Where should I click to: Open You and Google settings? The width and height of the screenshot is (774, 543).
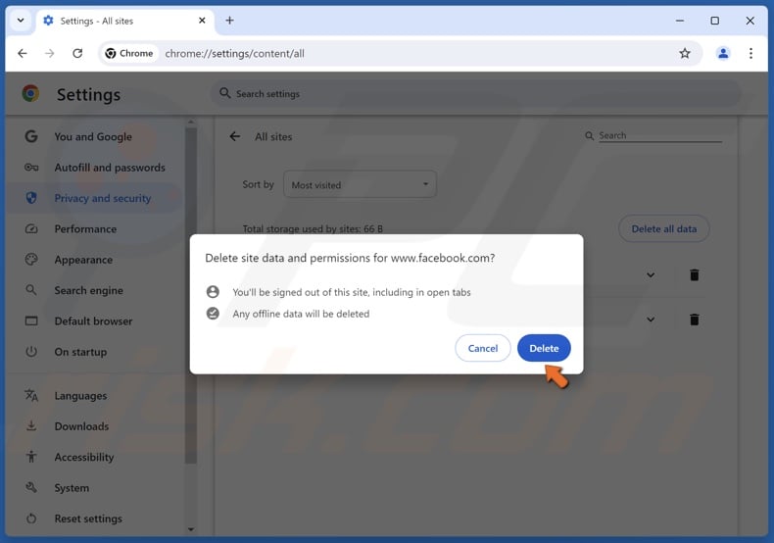(93, 137)
